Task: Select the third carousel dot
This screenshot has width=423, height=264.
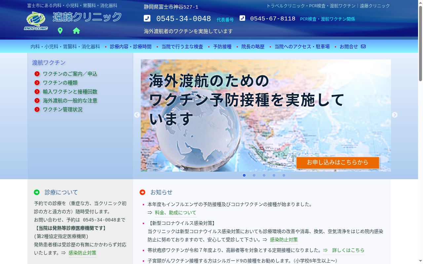Action: [x=264, y=175]
